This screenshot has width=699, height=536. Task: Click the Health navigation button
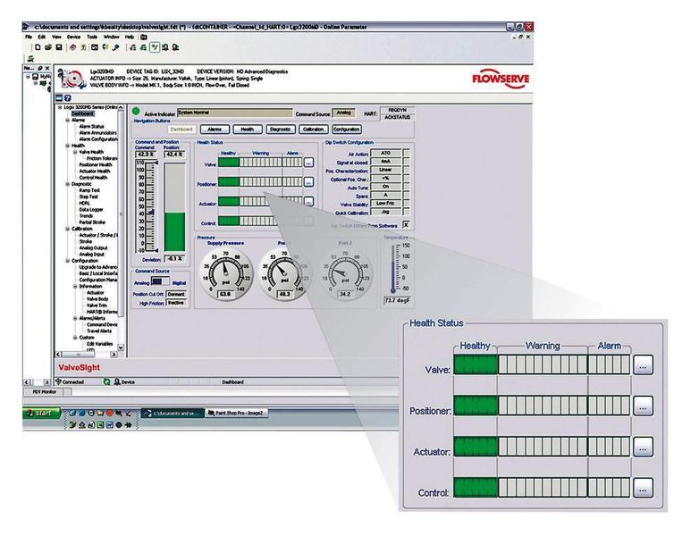click(x=248, y=130)
